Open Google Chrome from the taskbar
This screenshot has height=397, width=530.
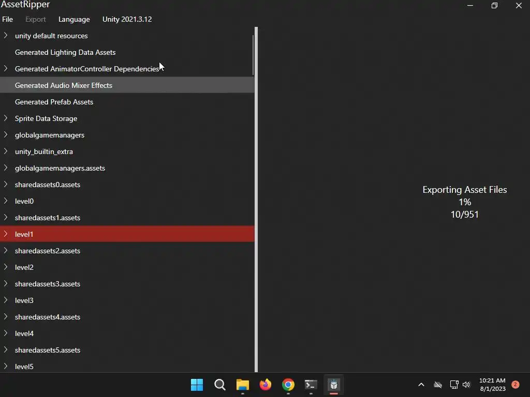(288, 385)
